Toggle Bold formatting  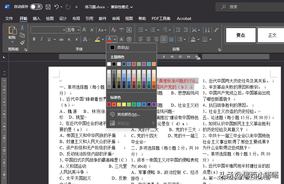(x=34, y=39)
